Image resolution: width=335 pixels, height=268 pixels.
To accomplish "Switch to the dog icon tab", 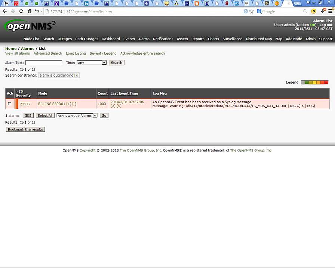I will (x=6, y=3).
